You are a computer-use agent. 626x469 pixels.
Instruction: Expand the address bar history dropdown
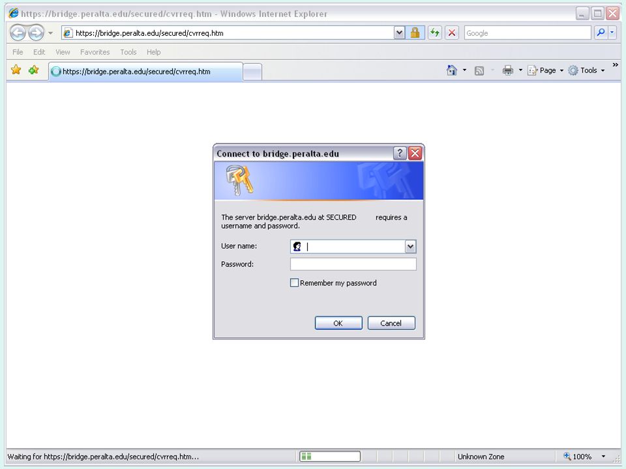pyautogui.click(x=399, y=33)
